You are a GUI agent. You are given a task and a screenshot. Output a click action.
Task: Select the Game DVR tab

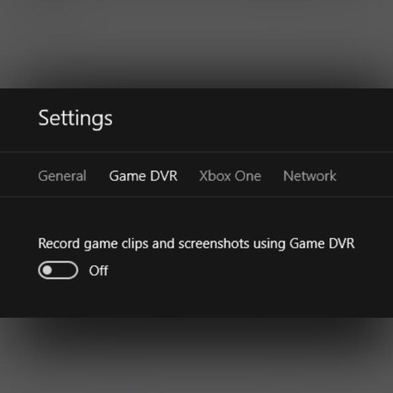143,176
